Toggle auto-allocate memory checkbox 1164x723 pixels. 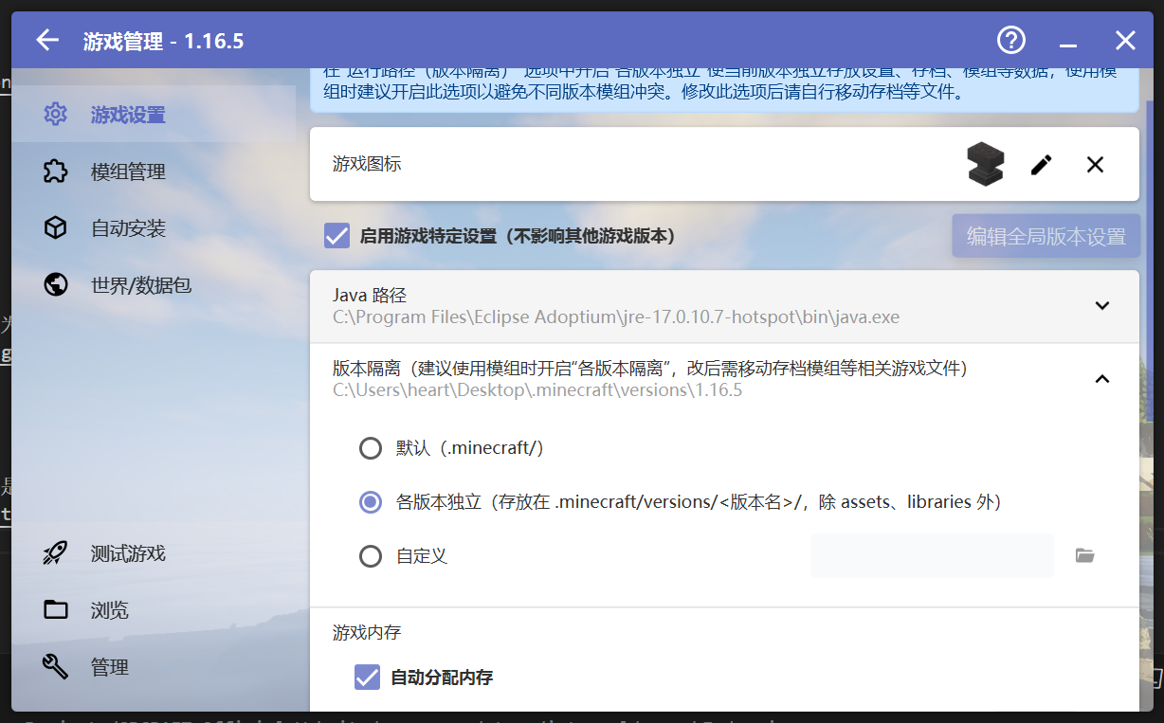pos(367,678)
